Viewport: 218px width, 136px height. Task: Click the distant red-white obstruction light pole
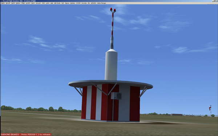click(x=210, y=110)
